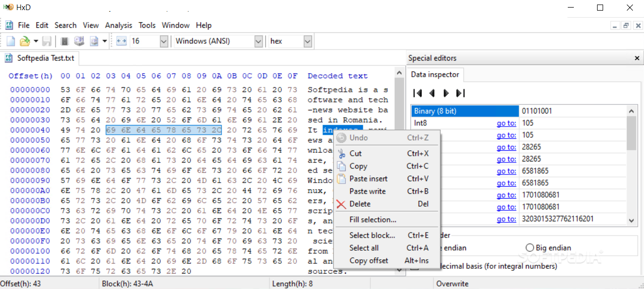Minimize the inner document window
Viewport: 644px width, 289px height.
click(x=615, y=25)
